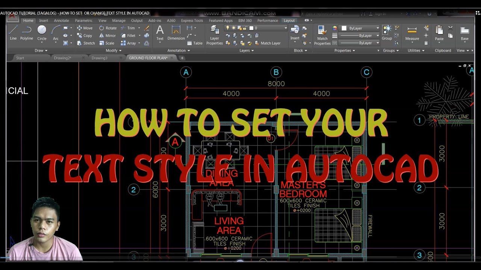Open Layer Properties manager
Viewport: 481px width, 270px height.
click(215, 35)
